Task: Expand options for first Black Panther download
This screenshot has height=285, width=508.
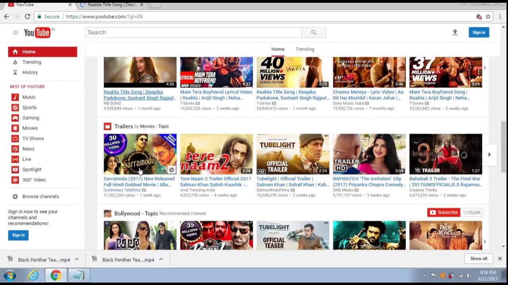Action: coord(77,259)
